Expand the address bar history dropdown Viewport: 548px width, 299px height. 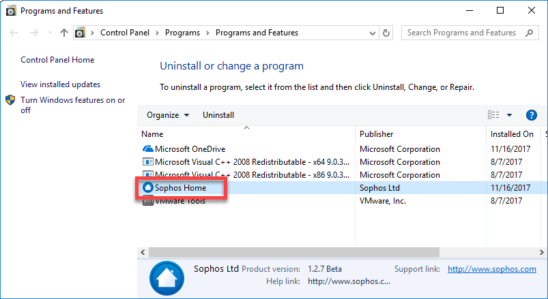pyautogui.click(x=373, y=33)
